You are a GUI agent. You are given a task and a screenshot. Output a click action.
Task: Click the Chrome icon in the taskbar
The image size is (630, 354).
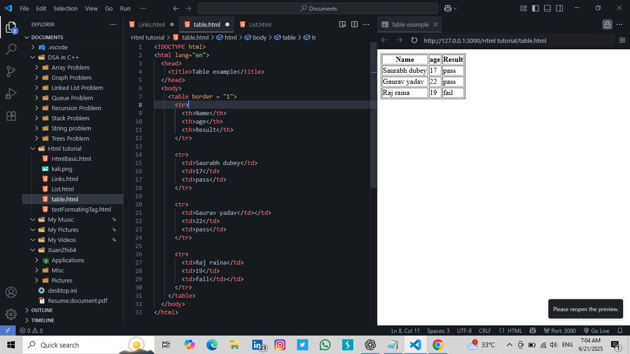coord(438,345)
